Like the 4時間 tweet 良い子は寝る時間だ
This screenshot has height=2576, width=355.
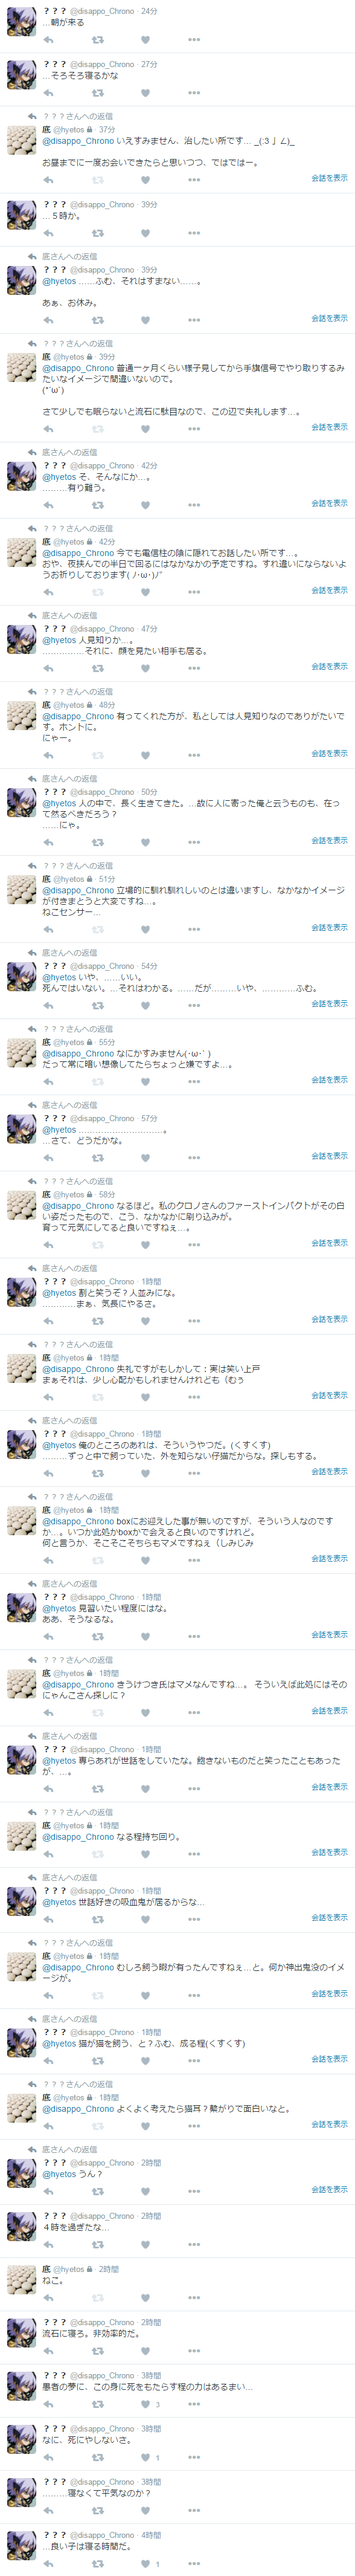pyautogui.click(x=145, y=2564)
